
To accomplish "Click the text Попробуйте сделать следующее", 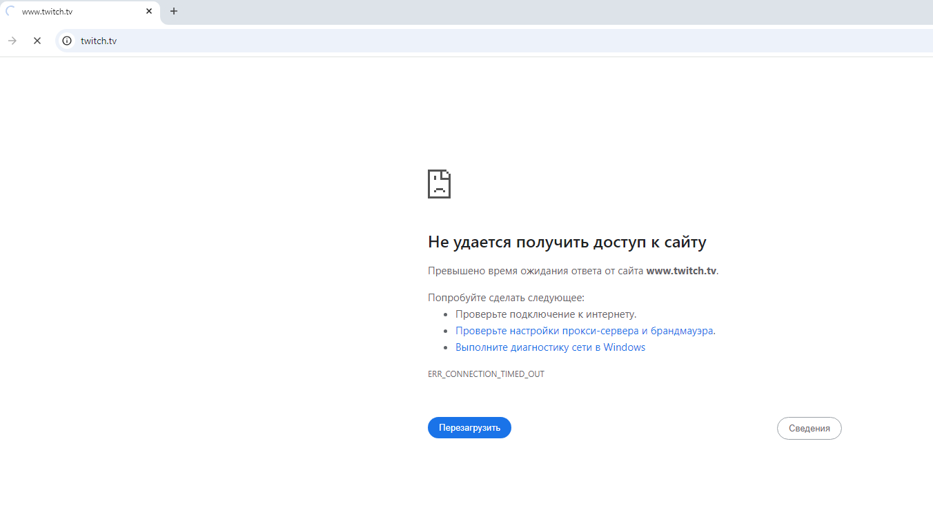I will [x=506, y=298].
